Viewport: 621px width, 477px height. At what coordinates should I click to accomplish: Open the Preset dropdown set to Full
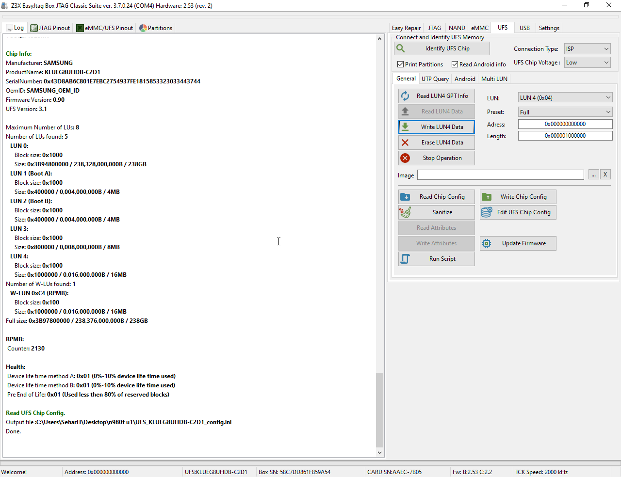[x=565, y=112]
